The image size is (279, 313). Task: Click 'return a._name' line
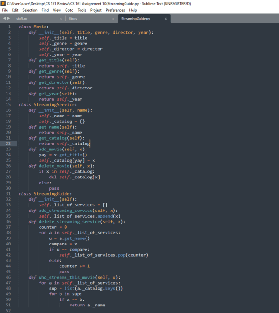point(87,305)
